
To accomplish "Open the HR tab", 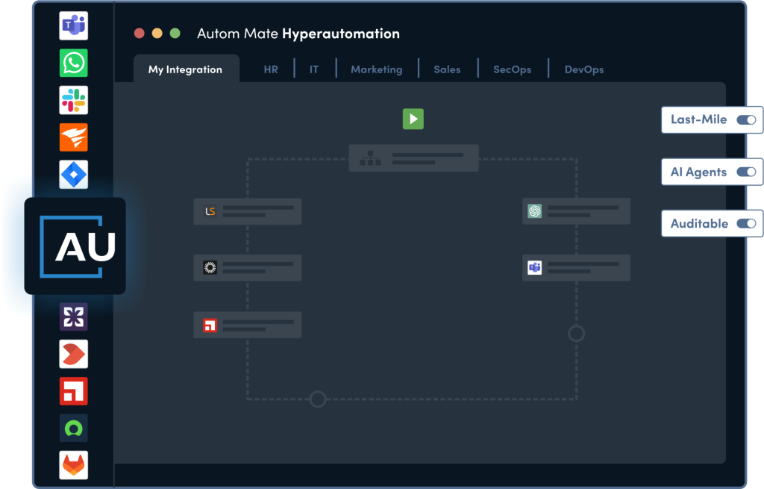I will pyautogui.click(x=271, y=69).
